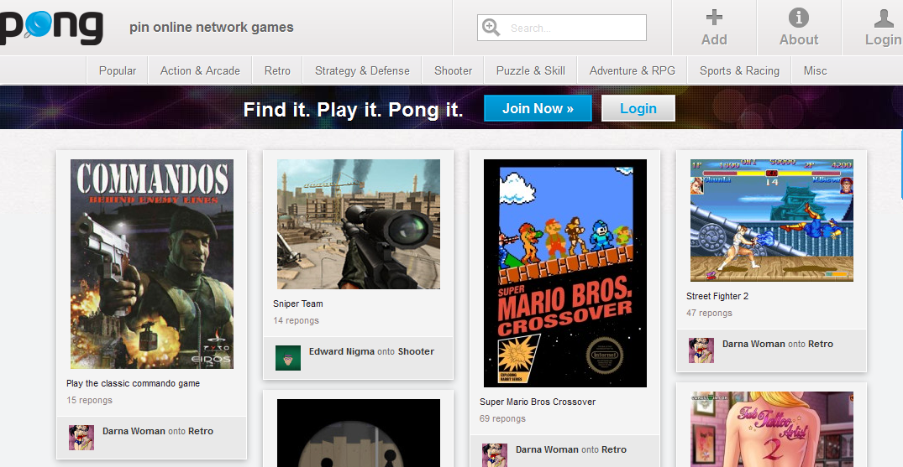Focus the Search input field
Screen dimensions: 903x467
pyautogui.click(x=561, y=28)
